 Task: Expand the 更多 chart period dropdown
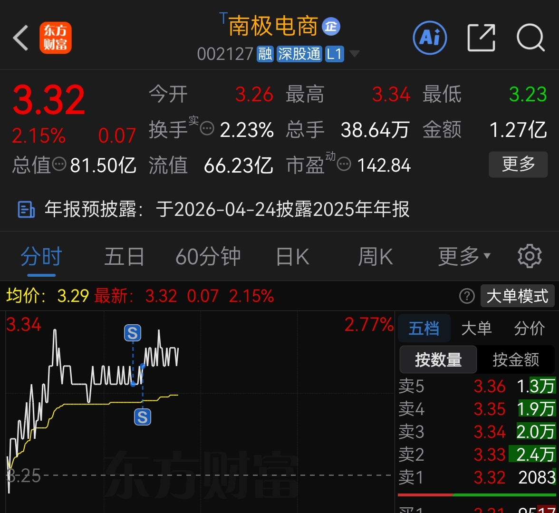464,257
